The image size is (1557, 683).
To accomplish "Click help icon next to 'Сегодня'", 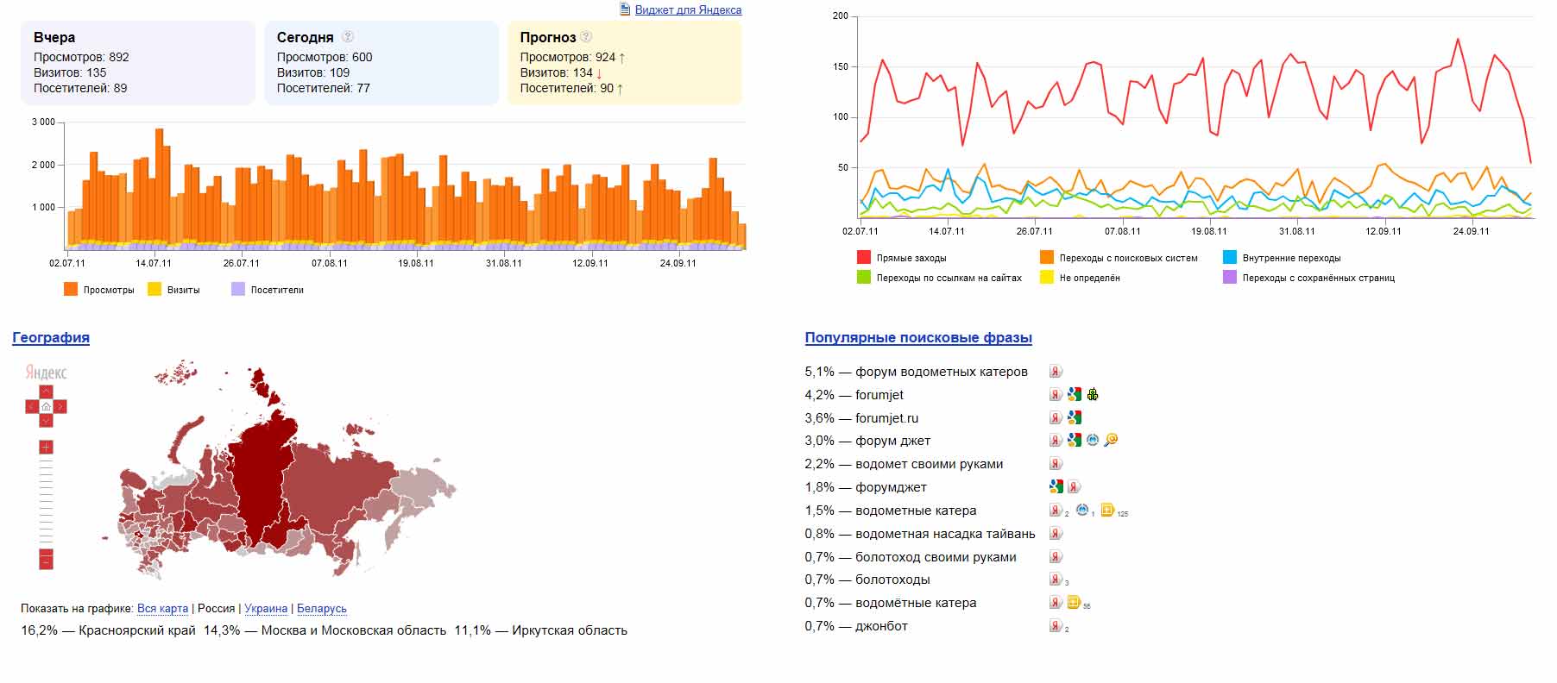I will (348, 37).
